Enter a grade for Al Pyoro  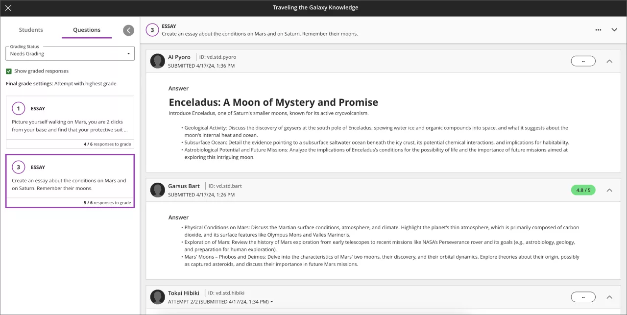pos(583,61)
